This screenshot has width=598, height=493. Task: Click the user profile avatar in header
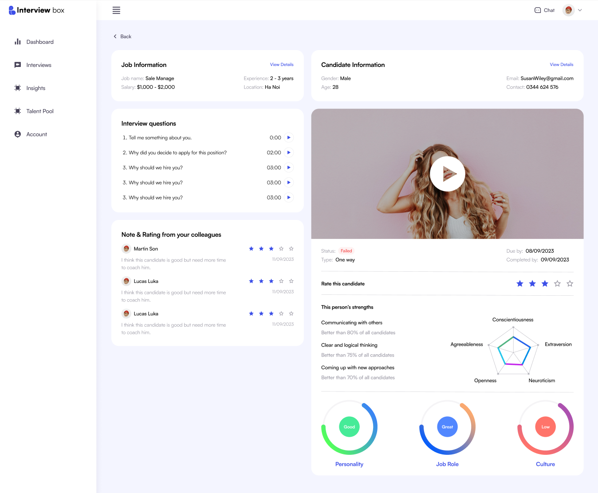point(568,10)
